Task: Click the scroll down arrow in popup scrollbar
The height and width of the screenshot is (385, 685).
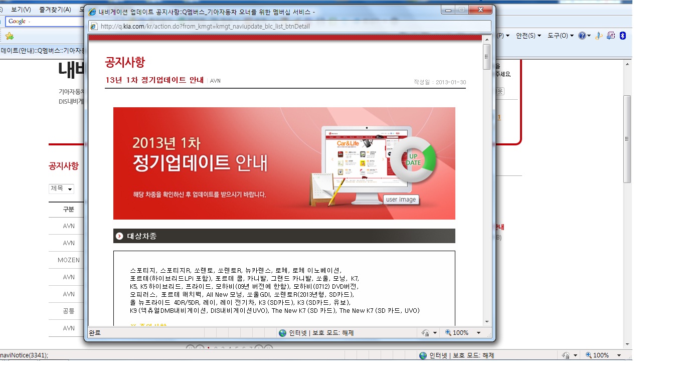Action: point(486,322)
